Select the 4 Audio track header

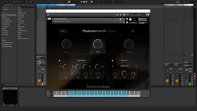pyautogui.click(x=70, y=5)
